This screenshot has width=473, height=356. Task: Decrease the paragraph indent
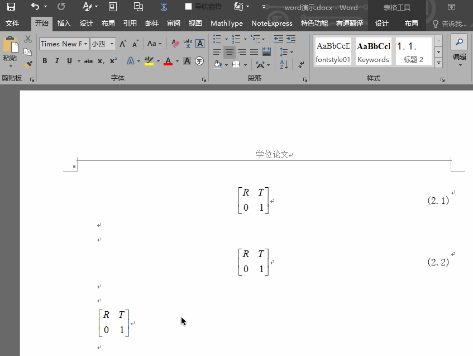tap(279, 39)
